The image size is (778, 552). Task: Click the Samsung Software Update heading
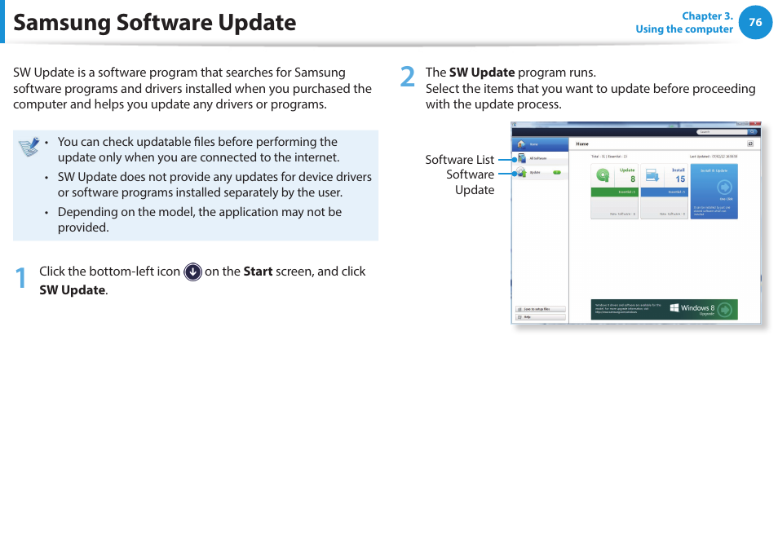click(x=155, y=22)
